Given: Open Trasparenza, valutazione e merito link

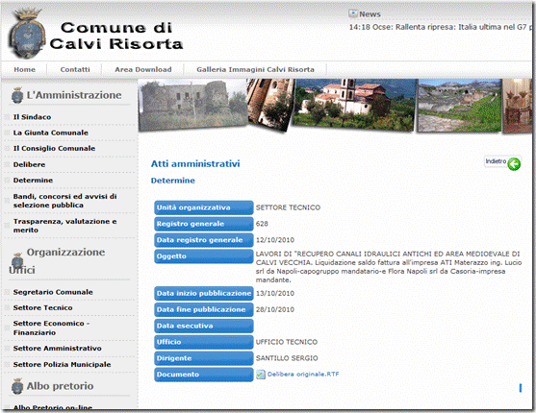Looking at the screenshot, I should tap(64, 226).
